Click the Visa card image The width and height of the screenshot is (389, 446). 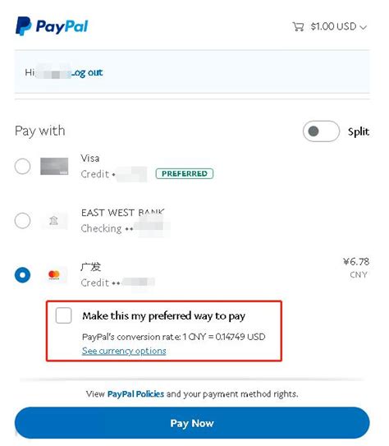54,166
